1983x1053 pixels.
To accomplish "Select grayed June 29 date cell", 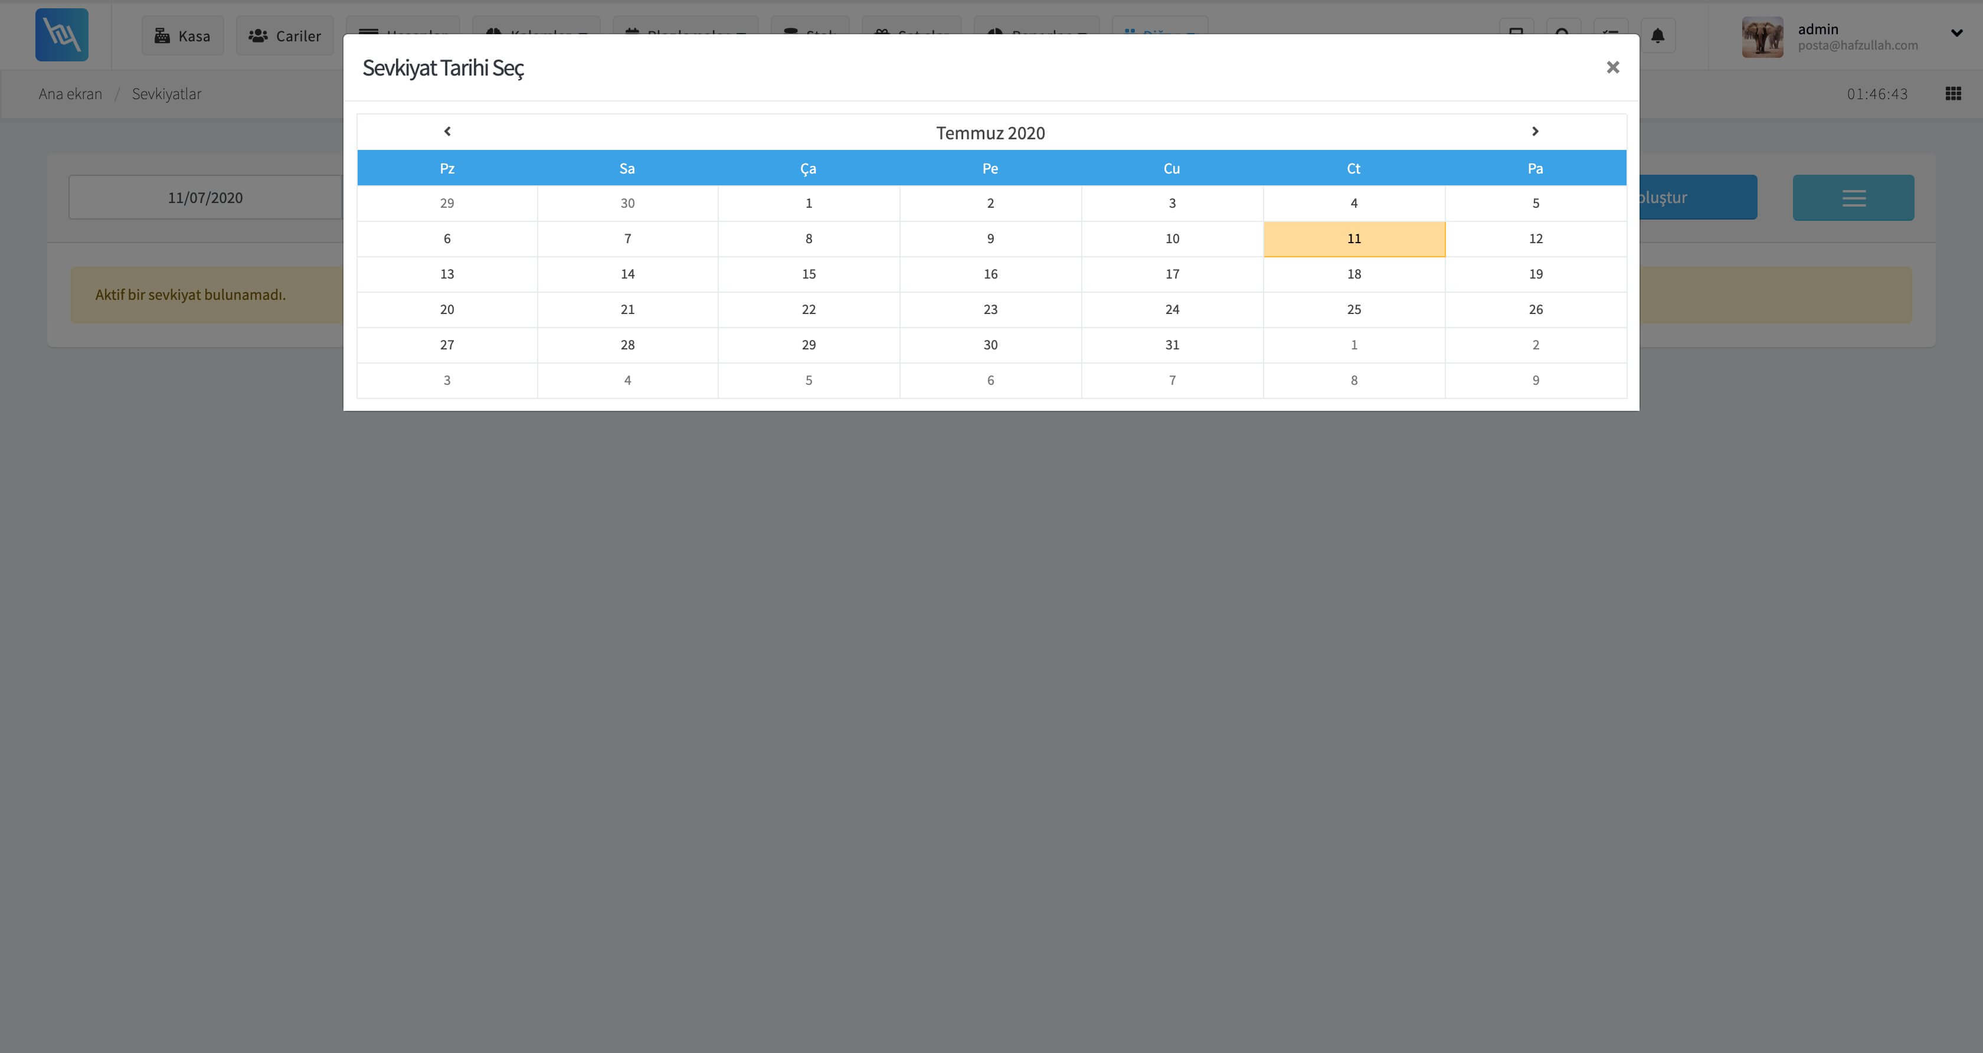I will (x=447, y=203).
